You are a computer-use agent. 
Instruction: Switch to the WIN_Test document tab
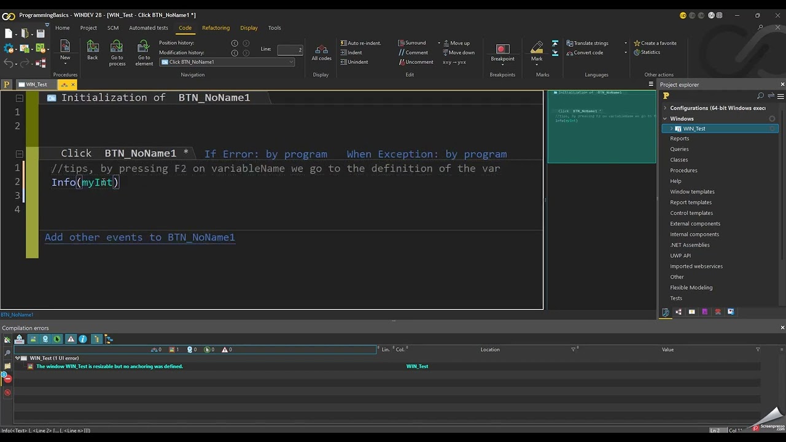pyautogui.click(x=36, y=85)
